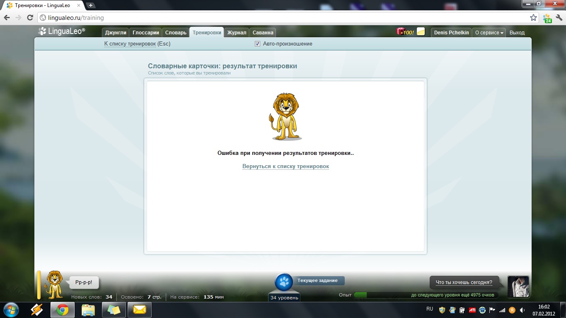
Task: Click the yellow note icon beside the gift
Action: [x=421, y=31]
